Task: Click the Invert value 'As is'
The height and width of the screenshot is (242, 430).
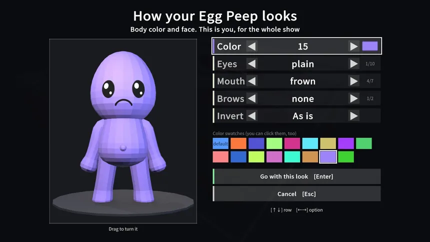Action: point(303,116)
